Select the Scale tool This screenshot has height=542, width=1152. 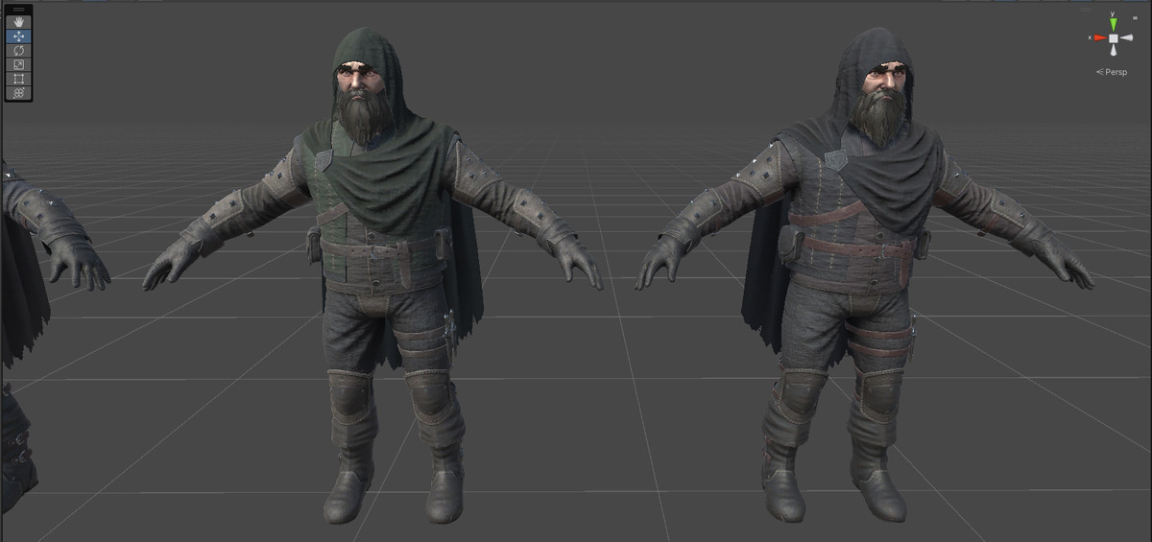pyautogui.click(x=19, y=64)
